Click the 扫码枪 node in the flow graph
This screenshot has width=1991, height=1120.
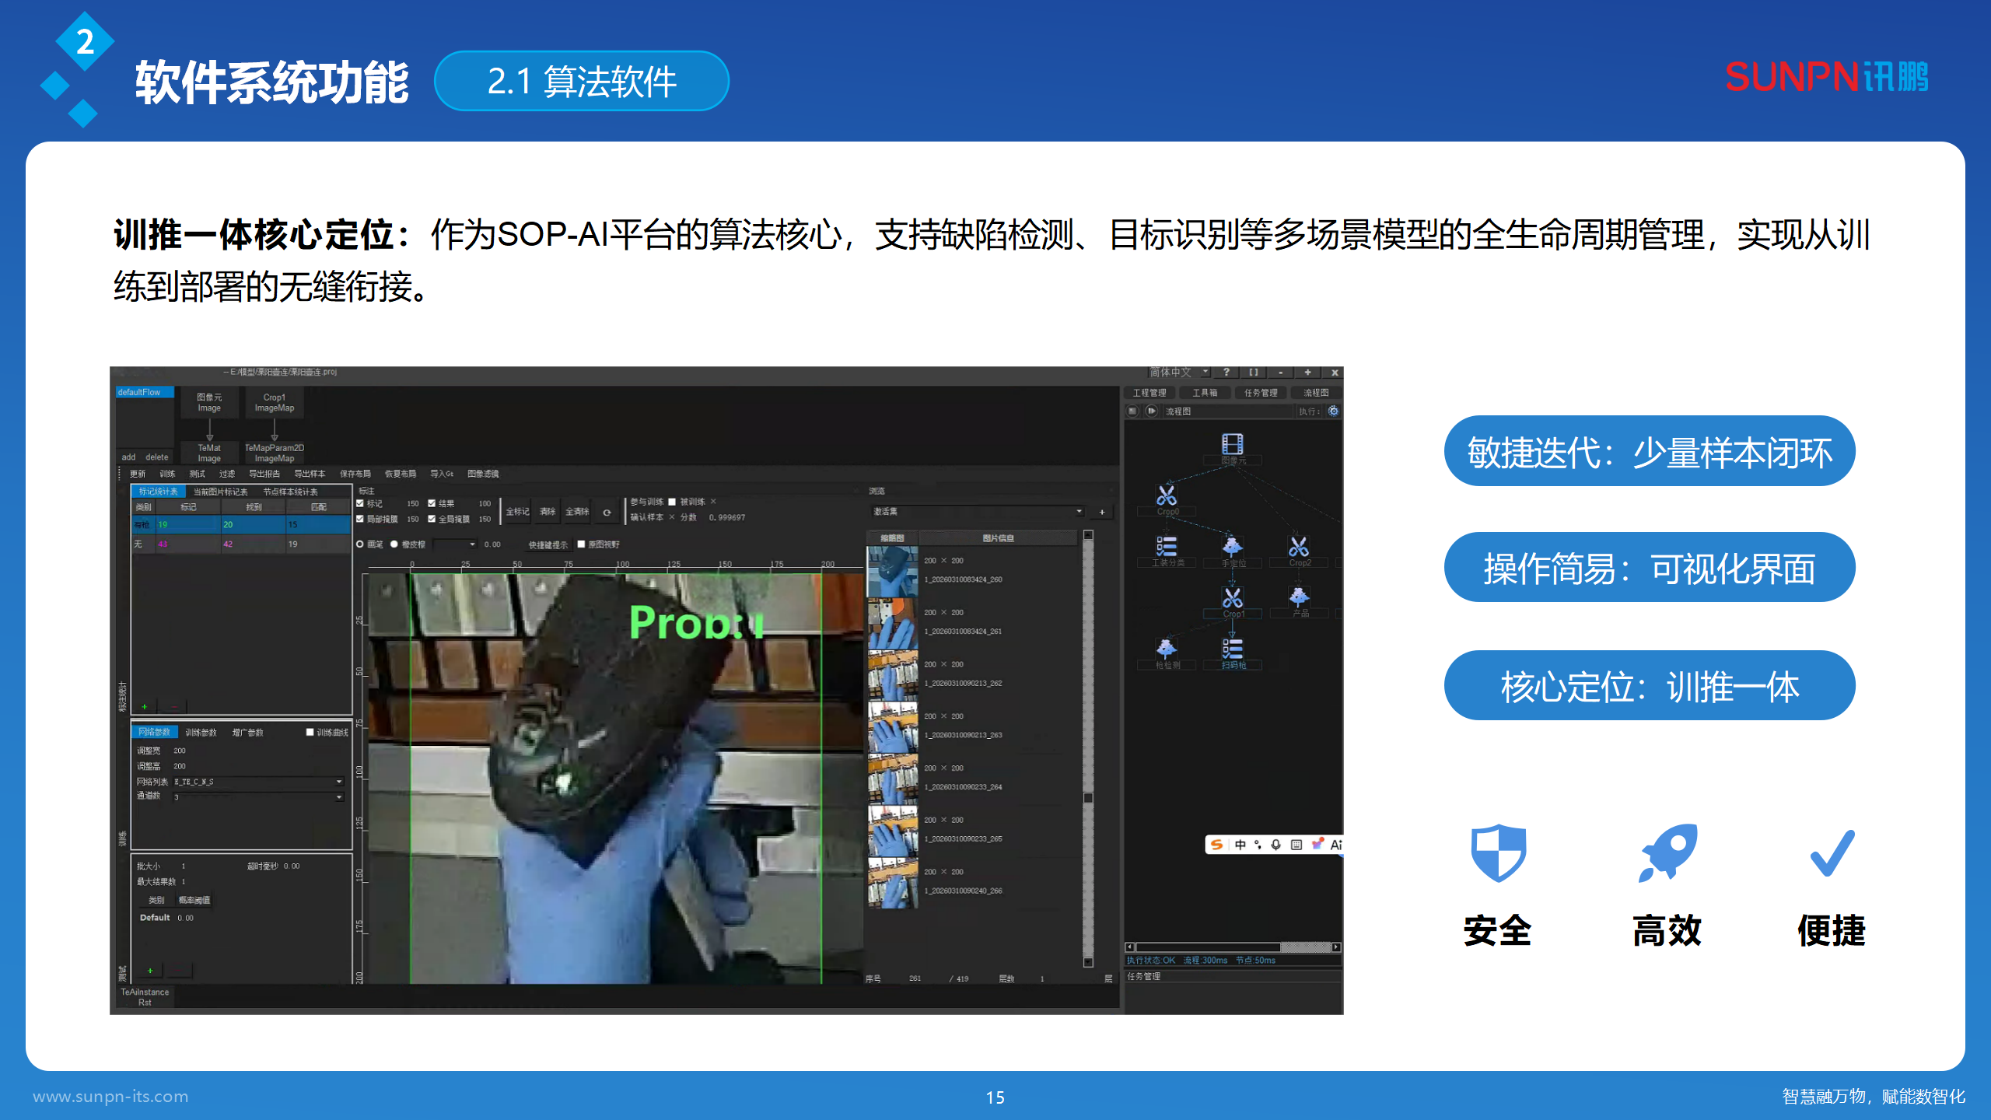1233,648
